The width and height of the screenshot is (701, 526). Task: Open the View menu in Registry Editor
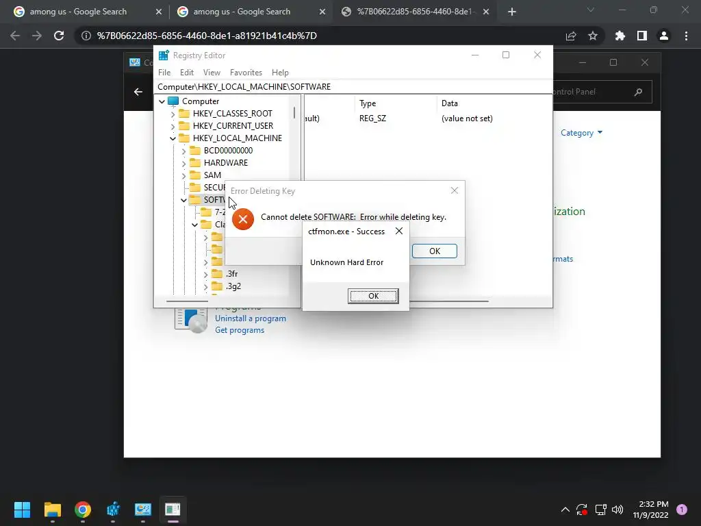pos(212,73)
